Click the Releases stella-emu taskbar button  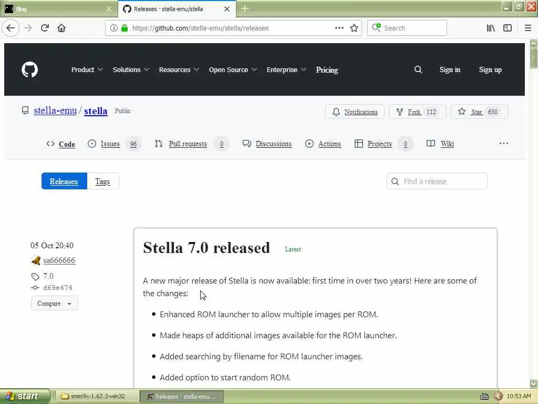(182, 397)
